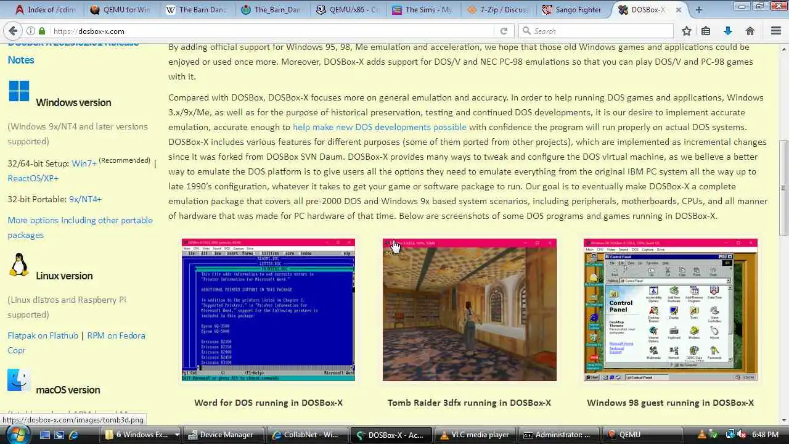The width and height of the screenshot is (789, 444).
Task: Go to the home page icon
Action: 750,31
